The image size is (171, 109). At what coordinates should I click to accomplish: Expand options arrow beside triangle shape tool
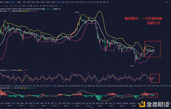pos(13,6)
